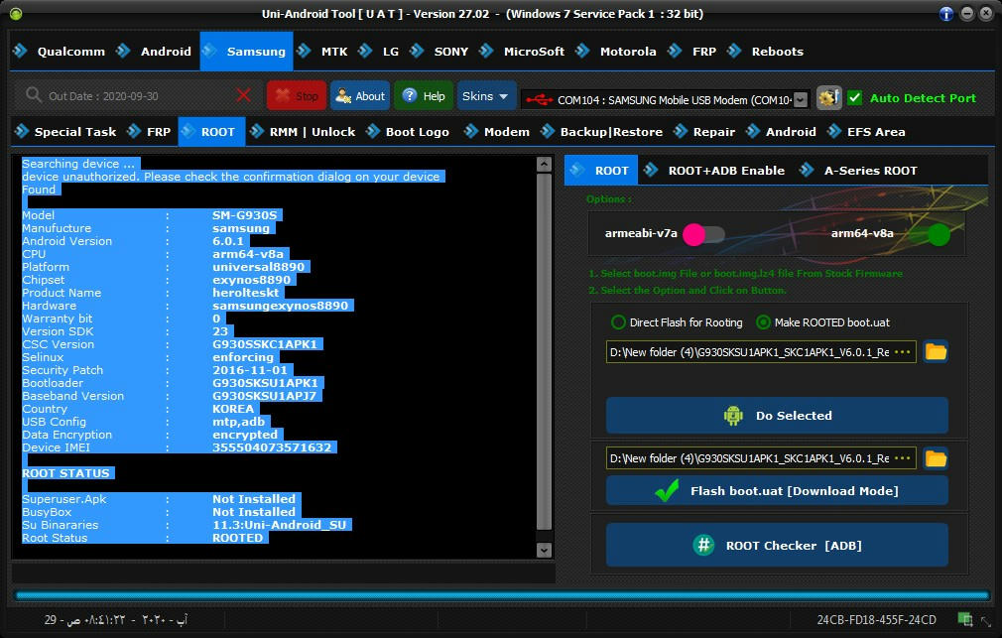Open Samsung FRP sub-tab beside Special Task
Screen dimensions: 1002x638
pyautogui.click(x=149, y=132)
